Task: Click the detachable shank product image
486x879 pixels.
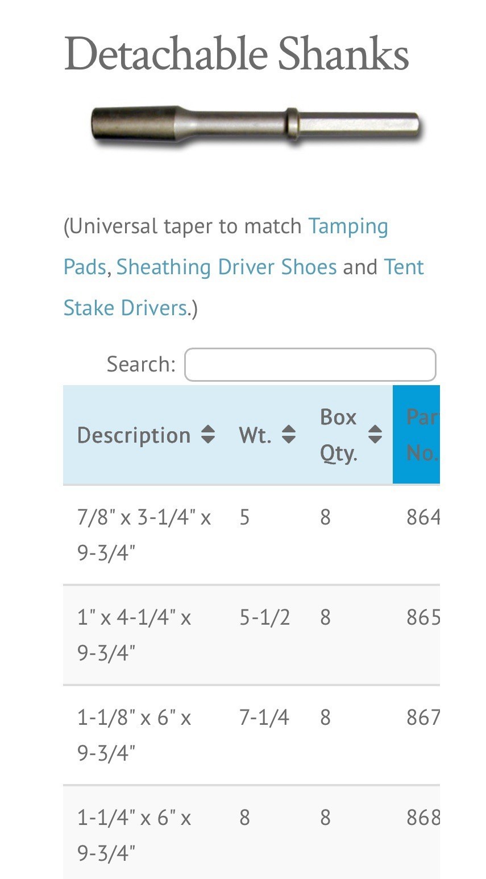Action: (x=256, y=125)
